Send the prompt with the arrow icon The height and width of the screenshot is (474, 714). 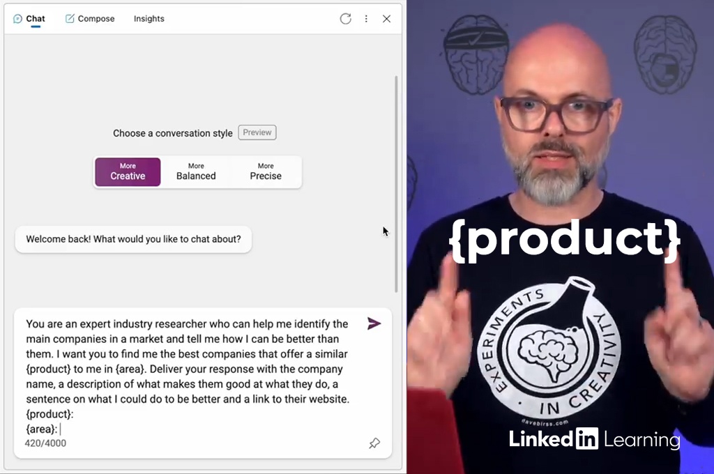pos(374,323)
